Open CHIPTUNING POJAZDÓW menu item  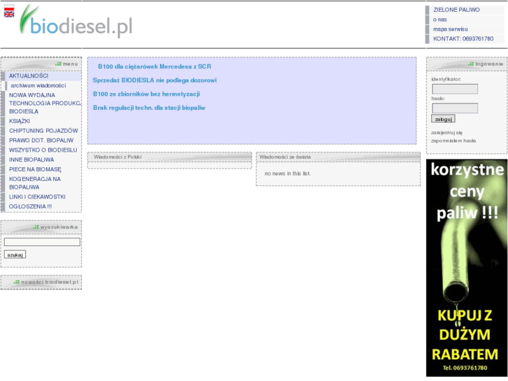[x=43, y=131]
